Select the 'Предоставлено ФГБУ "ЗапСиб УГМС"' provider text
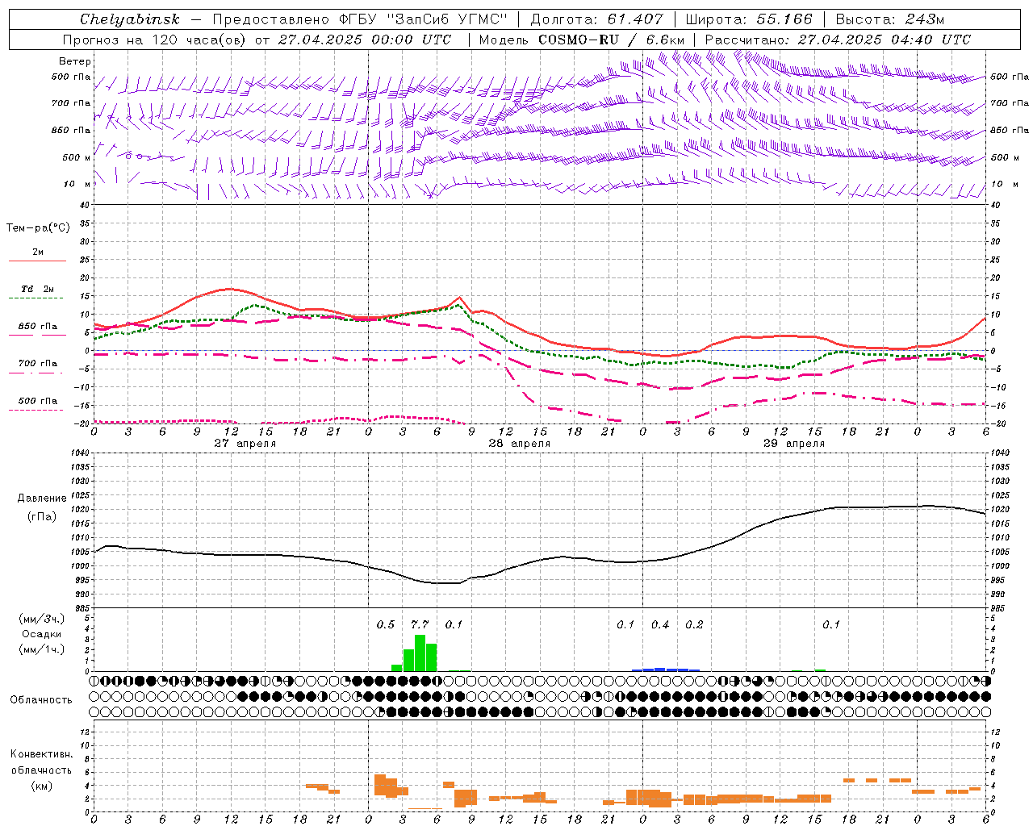This screenshot has width=1033, height=826. [x=360, y=19]
